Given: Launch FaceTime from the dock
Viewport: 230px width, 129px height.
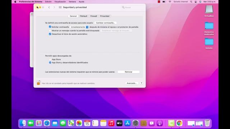Looking at the screenshot, I should click(x=31, y=123).
